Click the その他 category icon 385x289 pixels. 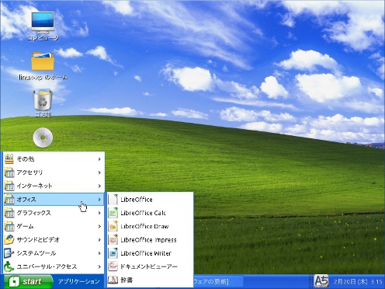(x=9, y=158)
